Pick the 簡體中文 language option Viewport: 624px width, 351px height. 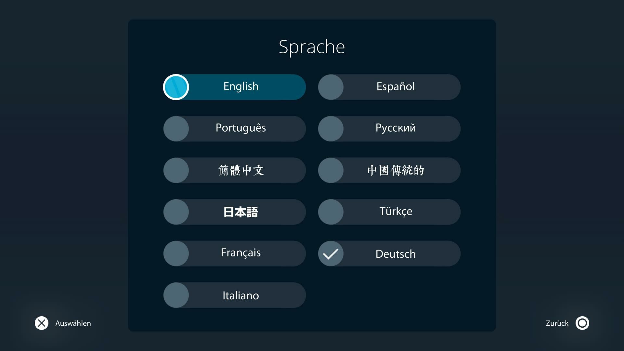click(234, 170)
